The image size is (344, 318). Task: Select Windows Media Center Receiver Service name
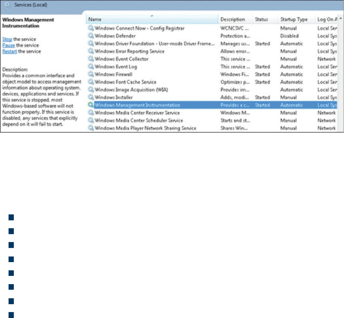[137, 113]
